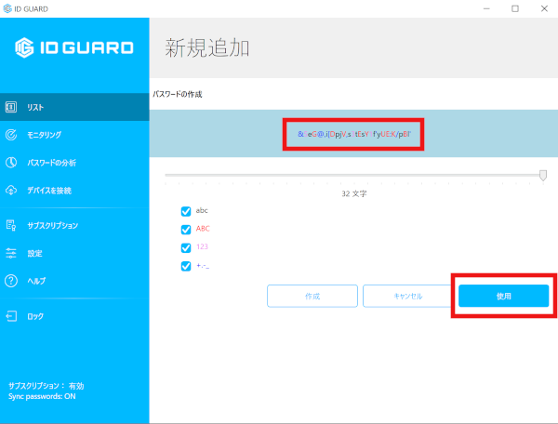Click the 作成 generate button
558x424 pixels.
coord(312,296)
